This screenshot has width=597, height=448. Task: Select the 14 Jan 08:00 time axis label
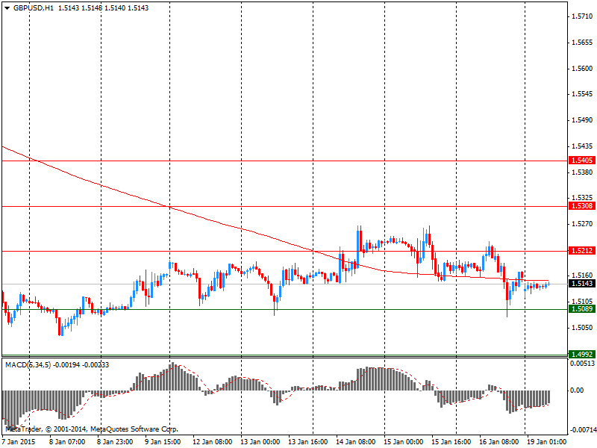pos(356,442)
